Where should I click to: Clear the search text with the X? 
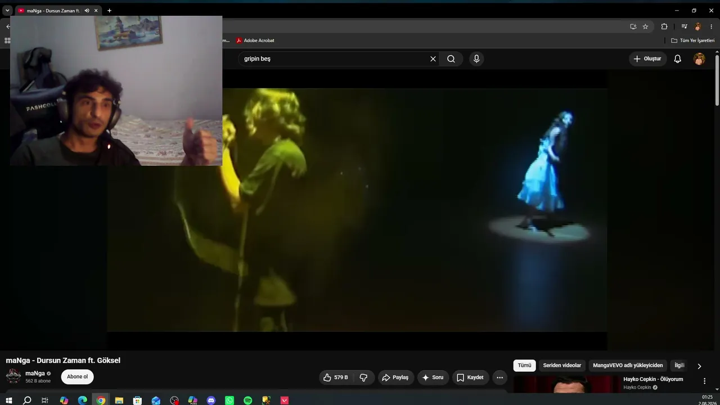pos(433,58)
